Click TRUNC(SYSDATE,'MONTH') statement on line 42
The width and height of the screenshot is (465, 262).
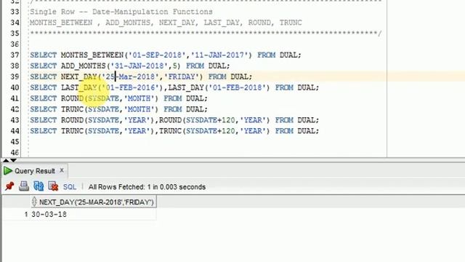118,109
